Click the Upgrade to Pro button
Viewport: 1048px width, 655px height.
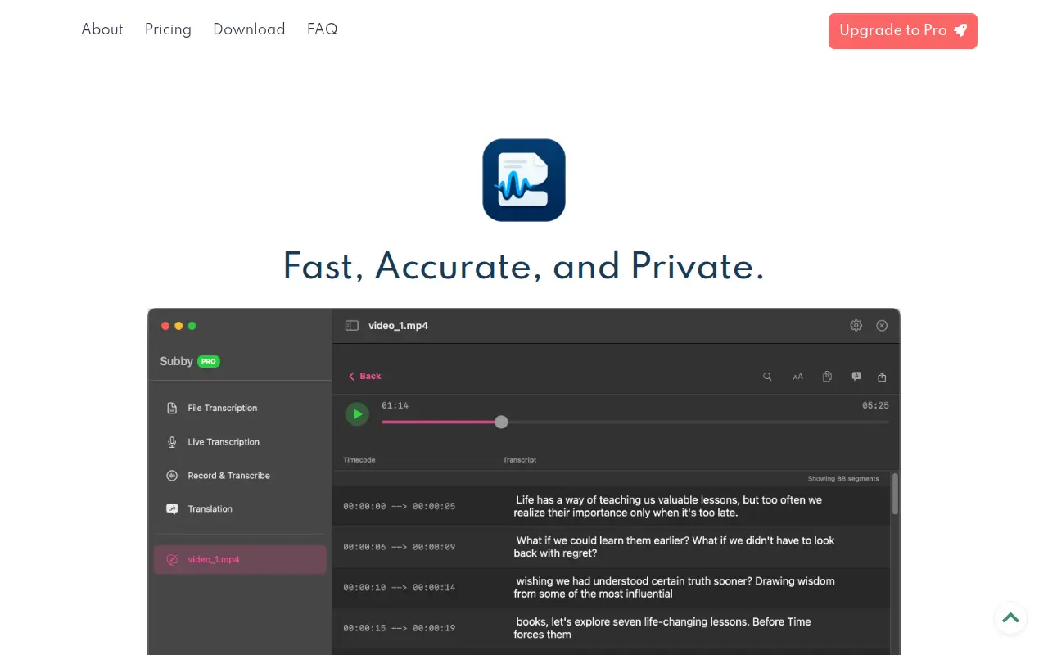coord(903,31)
